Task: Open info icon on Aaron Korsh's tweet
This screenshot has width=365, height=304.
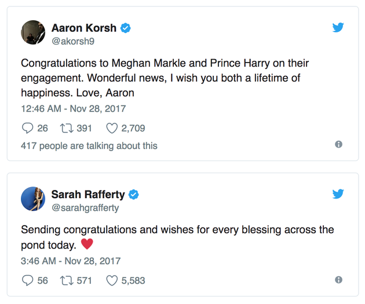Action: (x=338, y=145)
